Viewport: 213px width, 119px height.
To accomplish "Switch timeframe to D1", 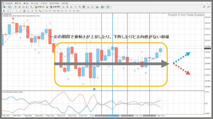I will pyautogui.click(x=70, y=11).
